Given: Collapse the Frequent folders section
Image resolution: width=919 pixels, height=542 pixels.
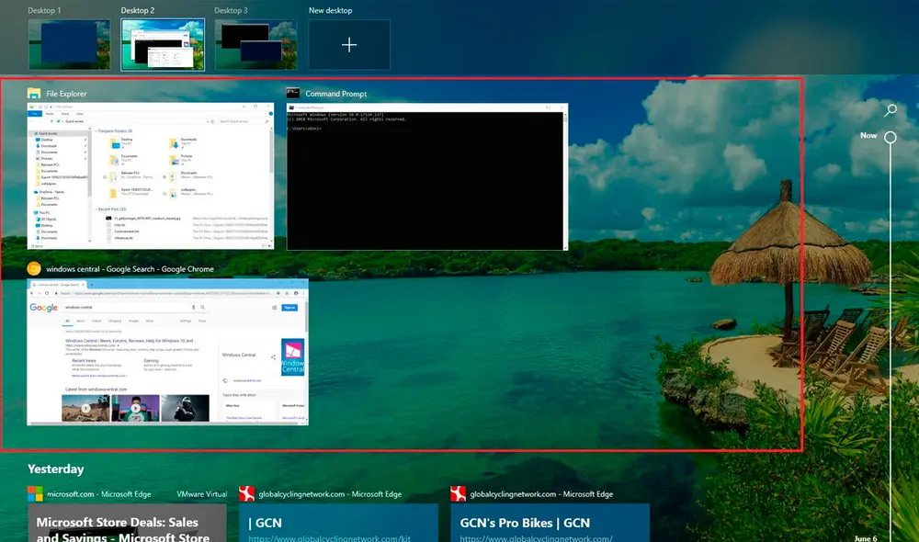Looking at the screenshot, I should click(x=96, y=130).
